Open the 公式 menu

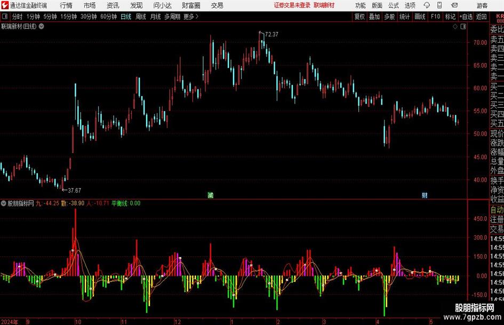click(393, 5)
